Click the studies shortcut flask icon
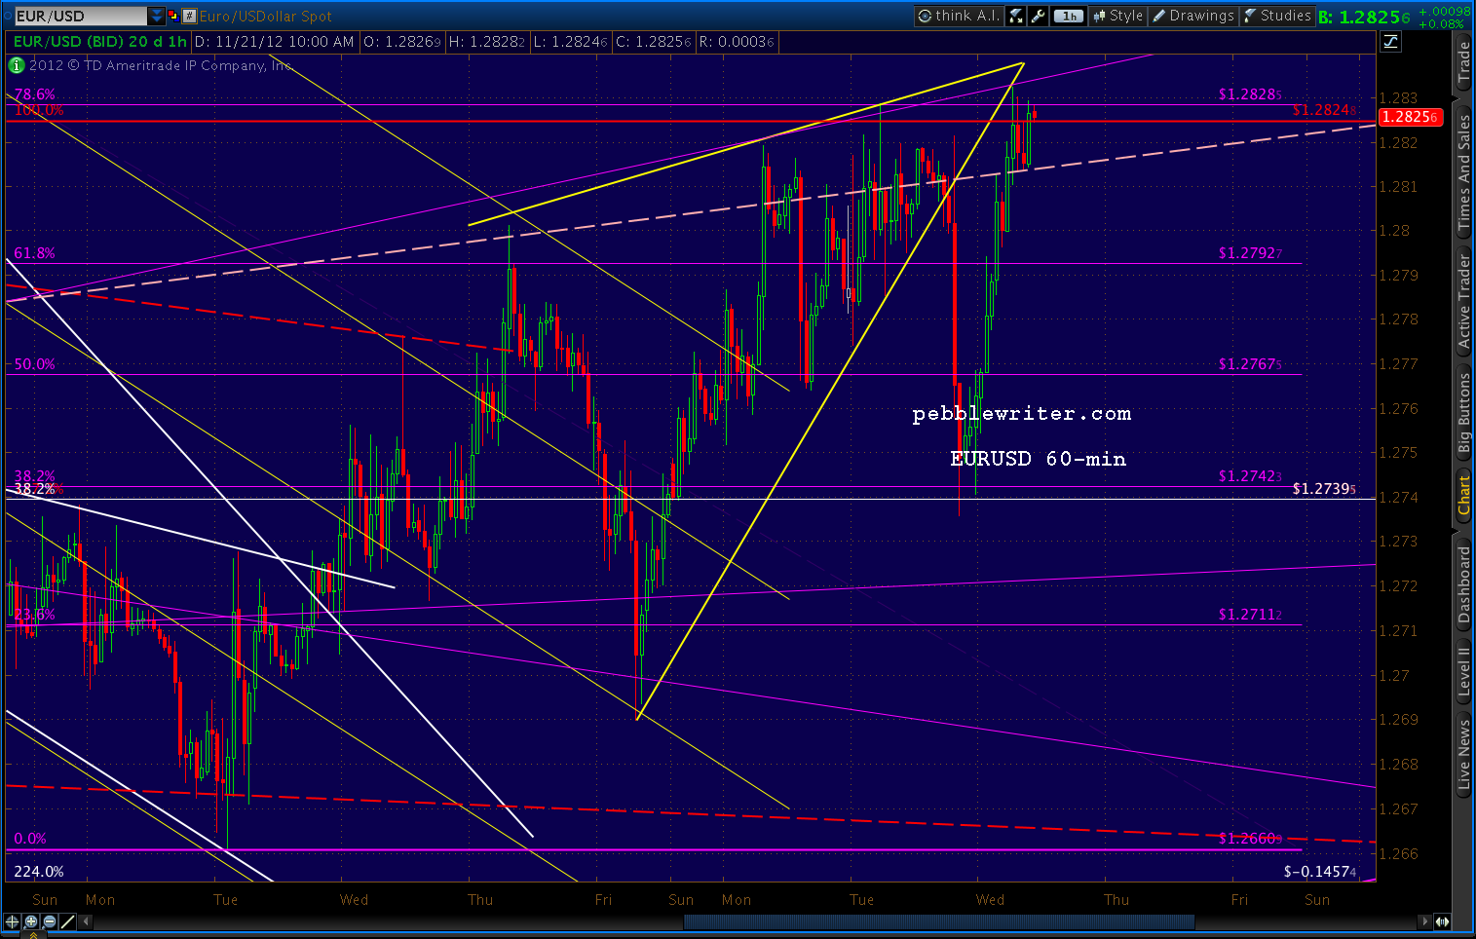This screenshot has height=939, width=1476. click(x=1016, y=16)
